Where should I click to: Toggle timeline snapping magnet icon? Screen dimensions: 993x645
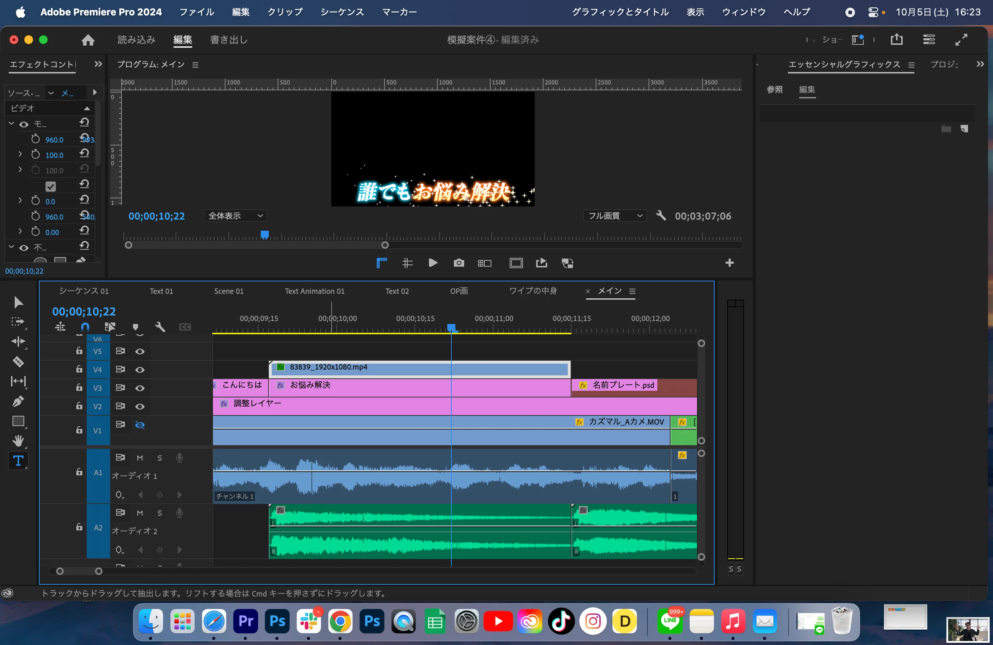[x=85, y=327]
